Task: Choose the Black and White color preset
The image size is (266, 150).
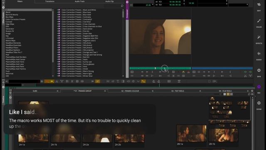Action: [79, 10]
